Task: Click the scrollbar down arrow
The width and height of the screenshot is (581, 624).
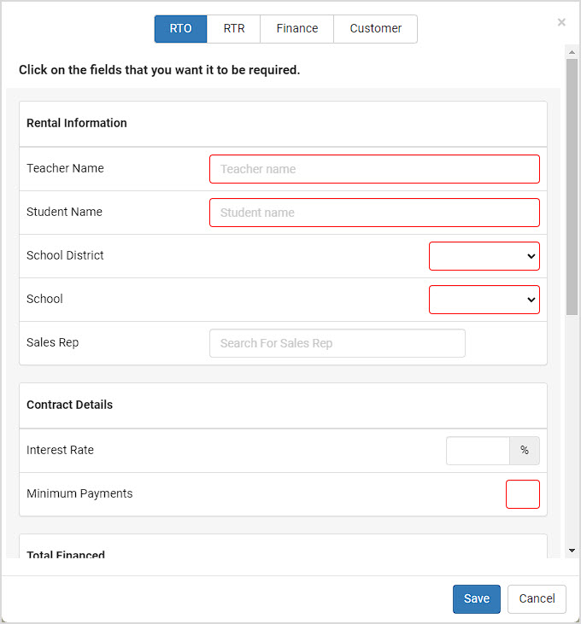Action: 572,551
